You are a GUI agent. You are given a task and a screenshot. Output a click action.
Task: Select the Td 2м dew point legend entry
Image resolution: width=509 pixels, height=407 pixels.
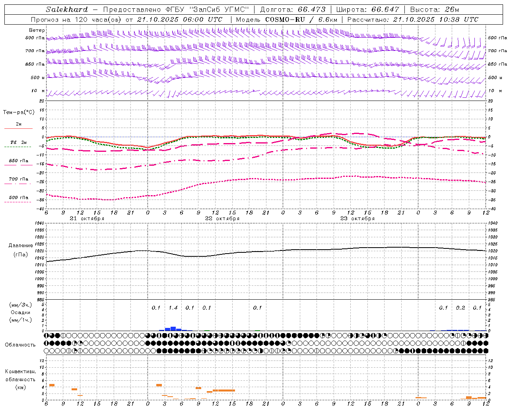18,142
